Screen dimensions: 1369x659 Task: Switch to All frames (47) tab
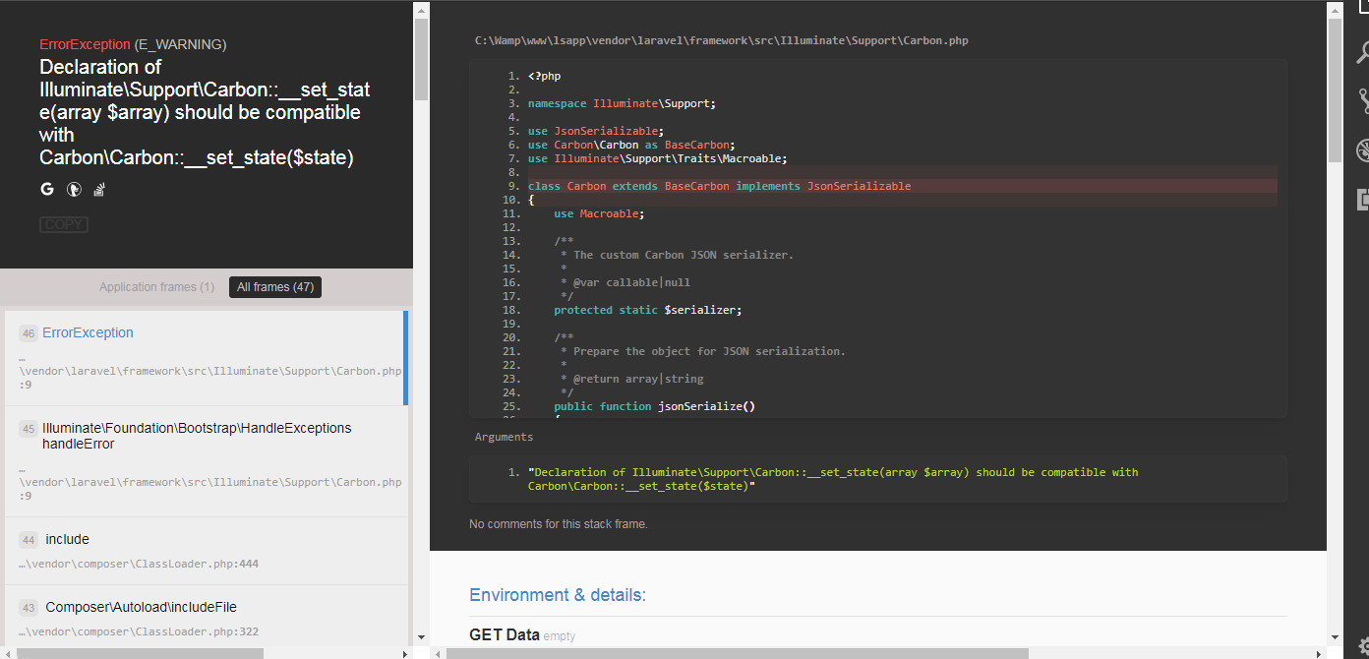point(275,287)
